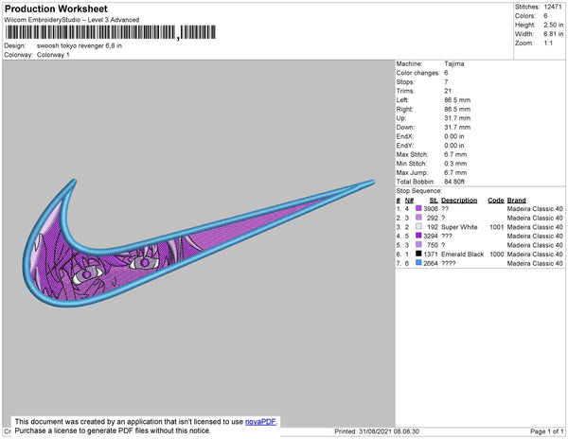Click the "Stop Sequence:" heading
The width and height of the screenshot is (568, 439).
tap(419, 191)
